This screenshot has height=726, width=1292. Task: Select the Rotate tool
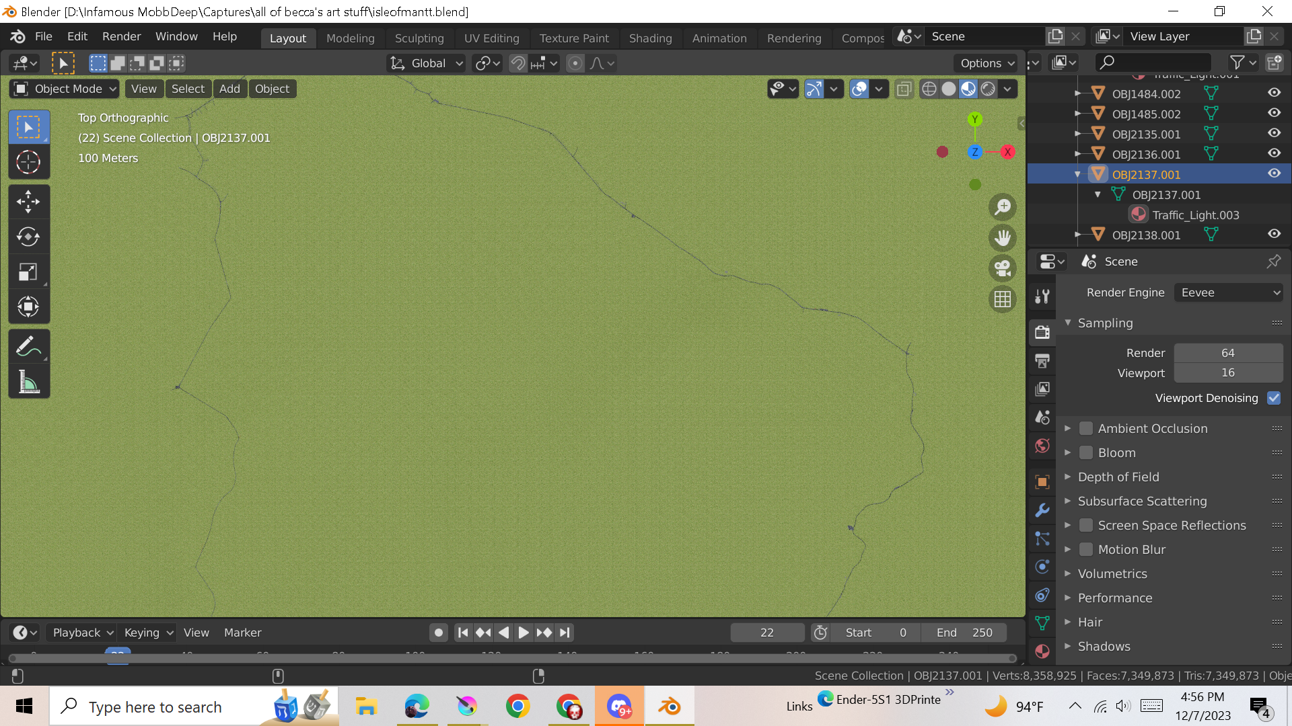point(28,237)
